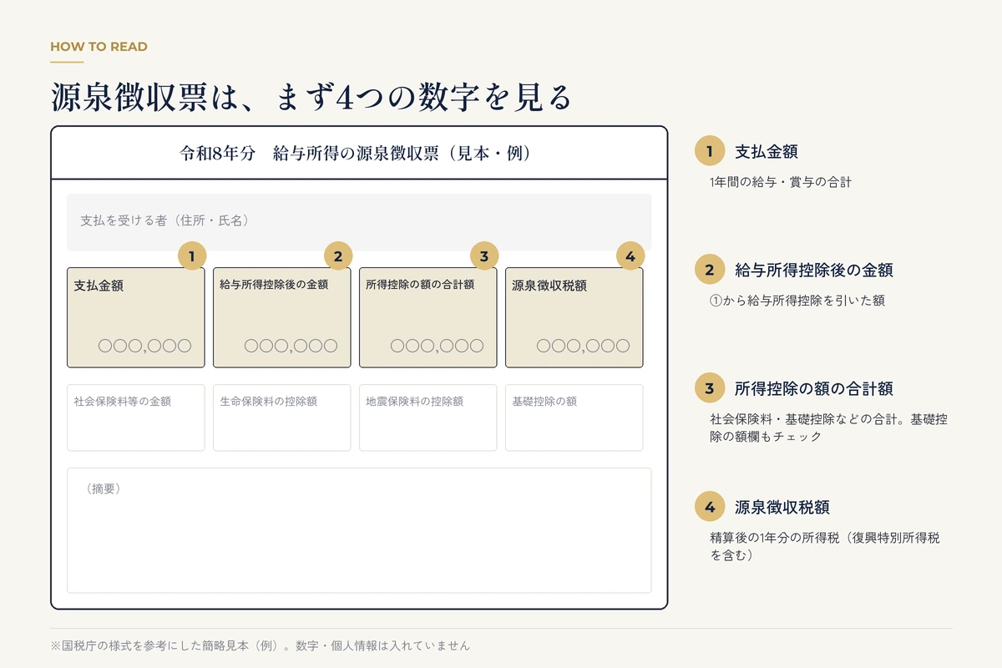
Task: Select the 支払金額 label inside the form
Action: coord(99,285)
